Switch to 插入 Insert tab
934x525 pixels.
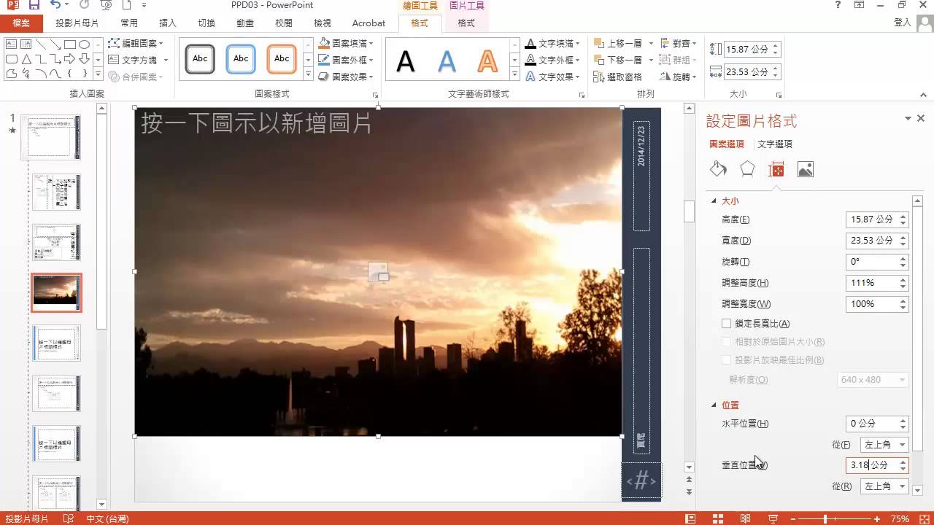(168, 23)
